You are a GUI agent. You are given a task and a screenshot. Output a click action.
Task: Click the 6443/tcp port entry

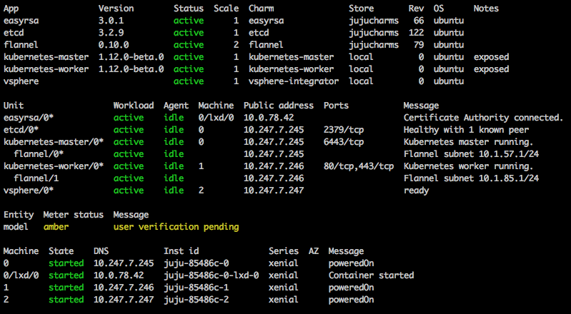click(344, 142)
